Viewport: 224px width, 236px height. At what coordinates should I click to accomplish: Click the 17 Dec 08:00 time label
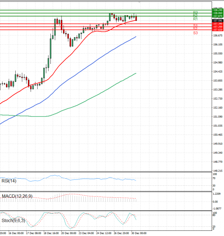[x=34, y=233]
